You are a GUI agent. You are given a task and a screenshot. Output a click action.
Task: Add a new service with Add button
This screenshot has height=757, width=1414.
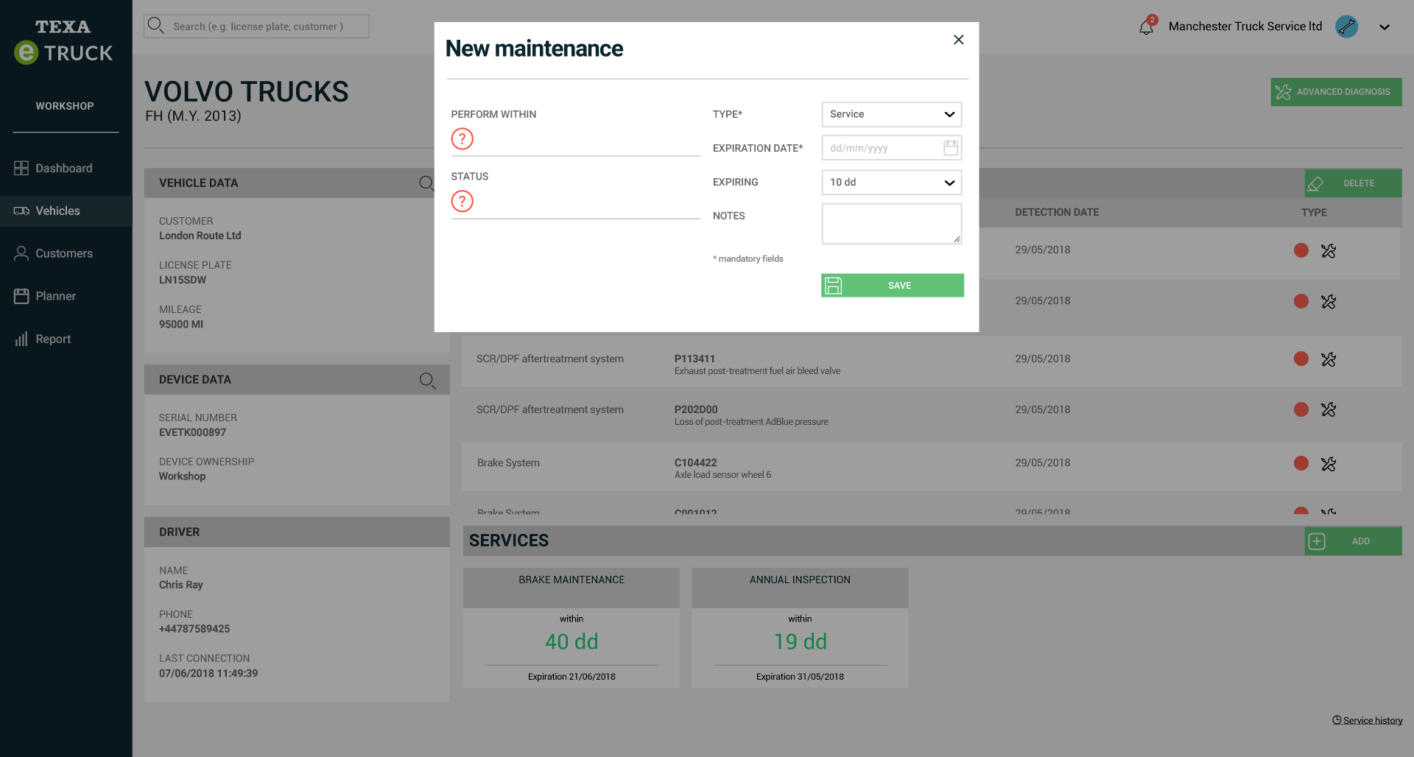point(1353,541)
